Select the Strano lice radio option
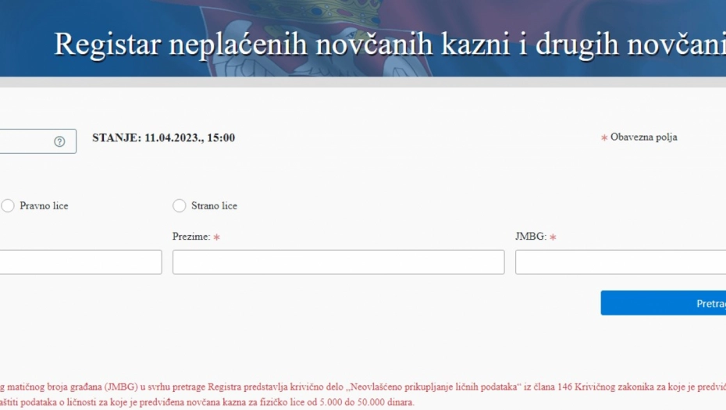Screen dimensions: 726x410 tap(179, 206)
